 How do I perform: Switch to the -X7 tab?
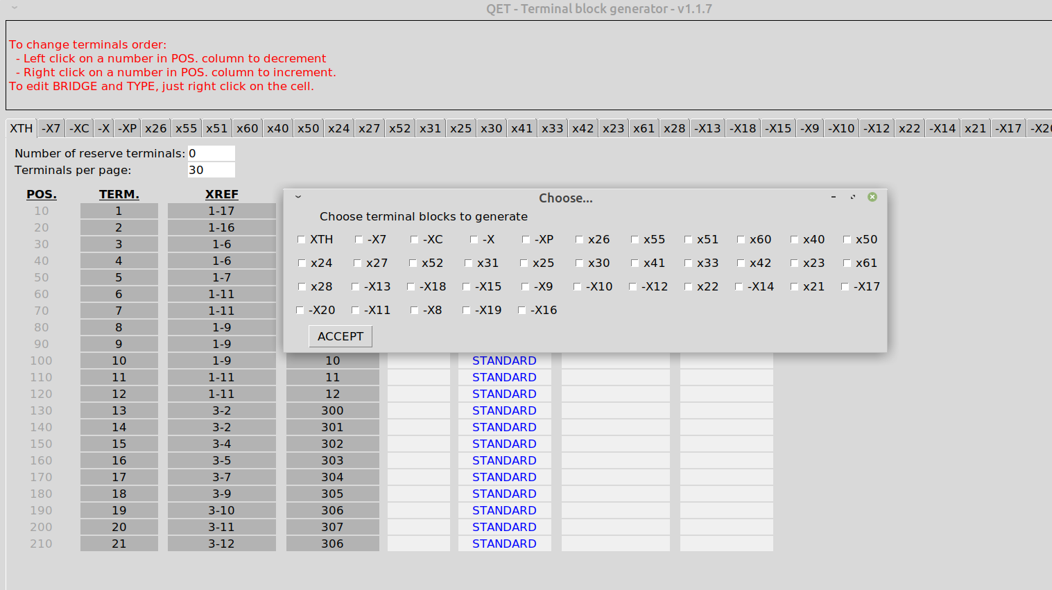click(51, 128)
